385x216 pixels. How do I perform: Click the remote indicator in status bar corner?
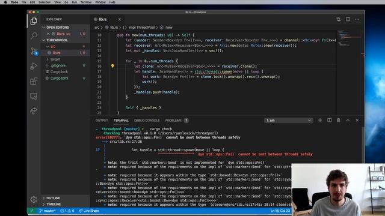[32, 211]
